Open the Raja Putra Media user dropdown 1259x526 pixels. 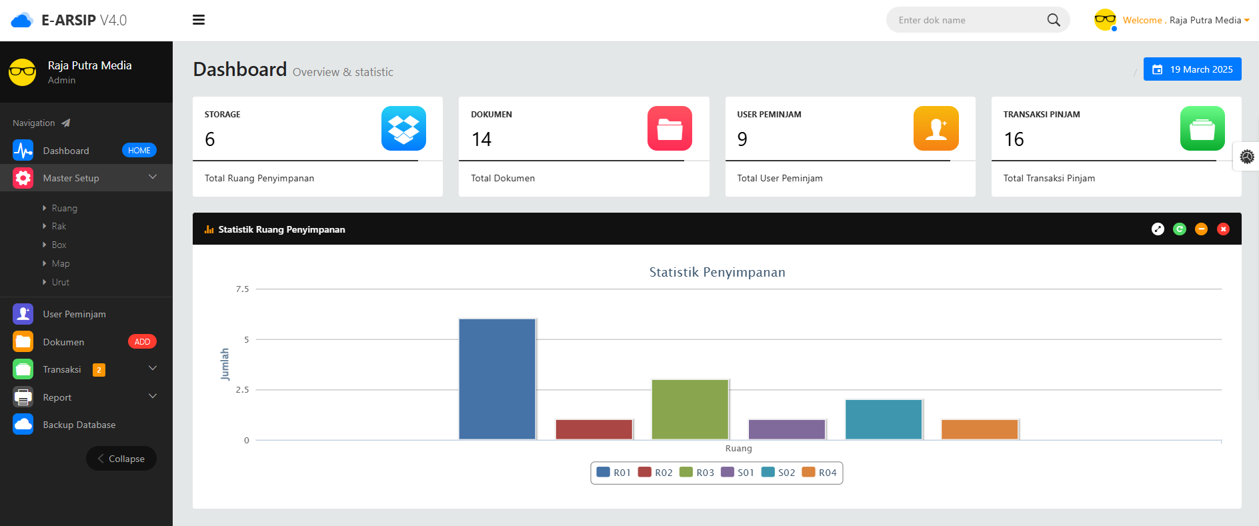[x=1204, y=20]
